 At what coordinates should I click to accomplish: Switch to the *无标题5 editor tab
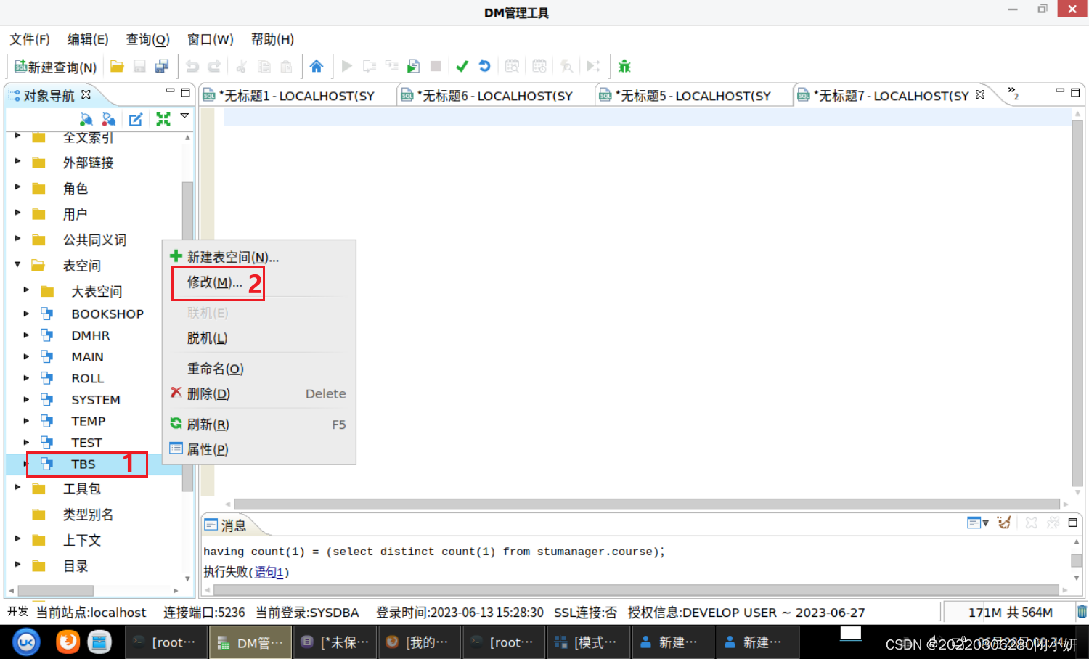(x=694, y=96)
